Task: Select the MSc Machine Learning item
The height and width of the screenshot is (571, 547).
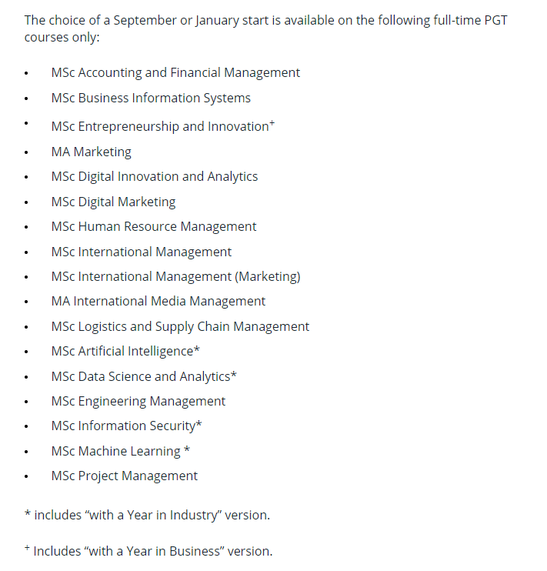Action: (121, 451)
